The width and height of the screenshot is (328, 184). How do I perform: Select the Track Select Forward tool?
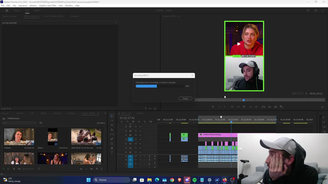click(x=112, y=120)
